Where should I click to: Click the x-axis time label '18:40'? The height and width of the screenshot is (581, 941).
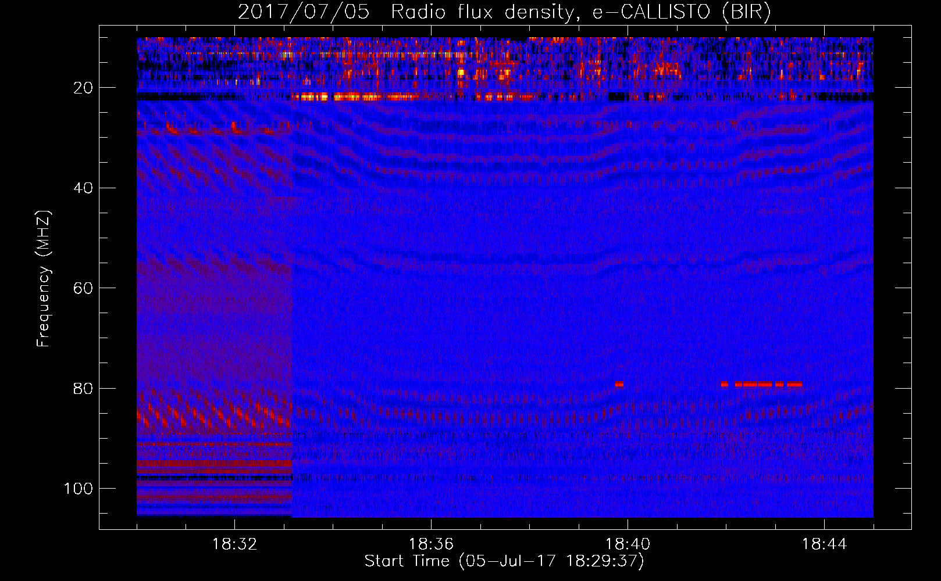click(628, 544)
